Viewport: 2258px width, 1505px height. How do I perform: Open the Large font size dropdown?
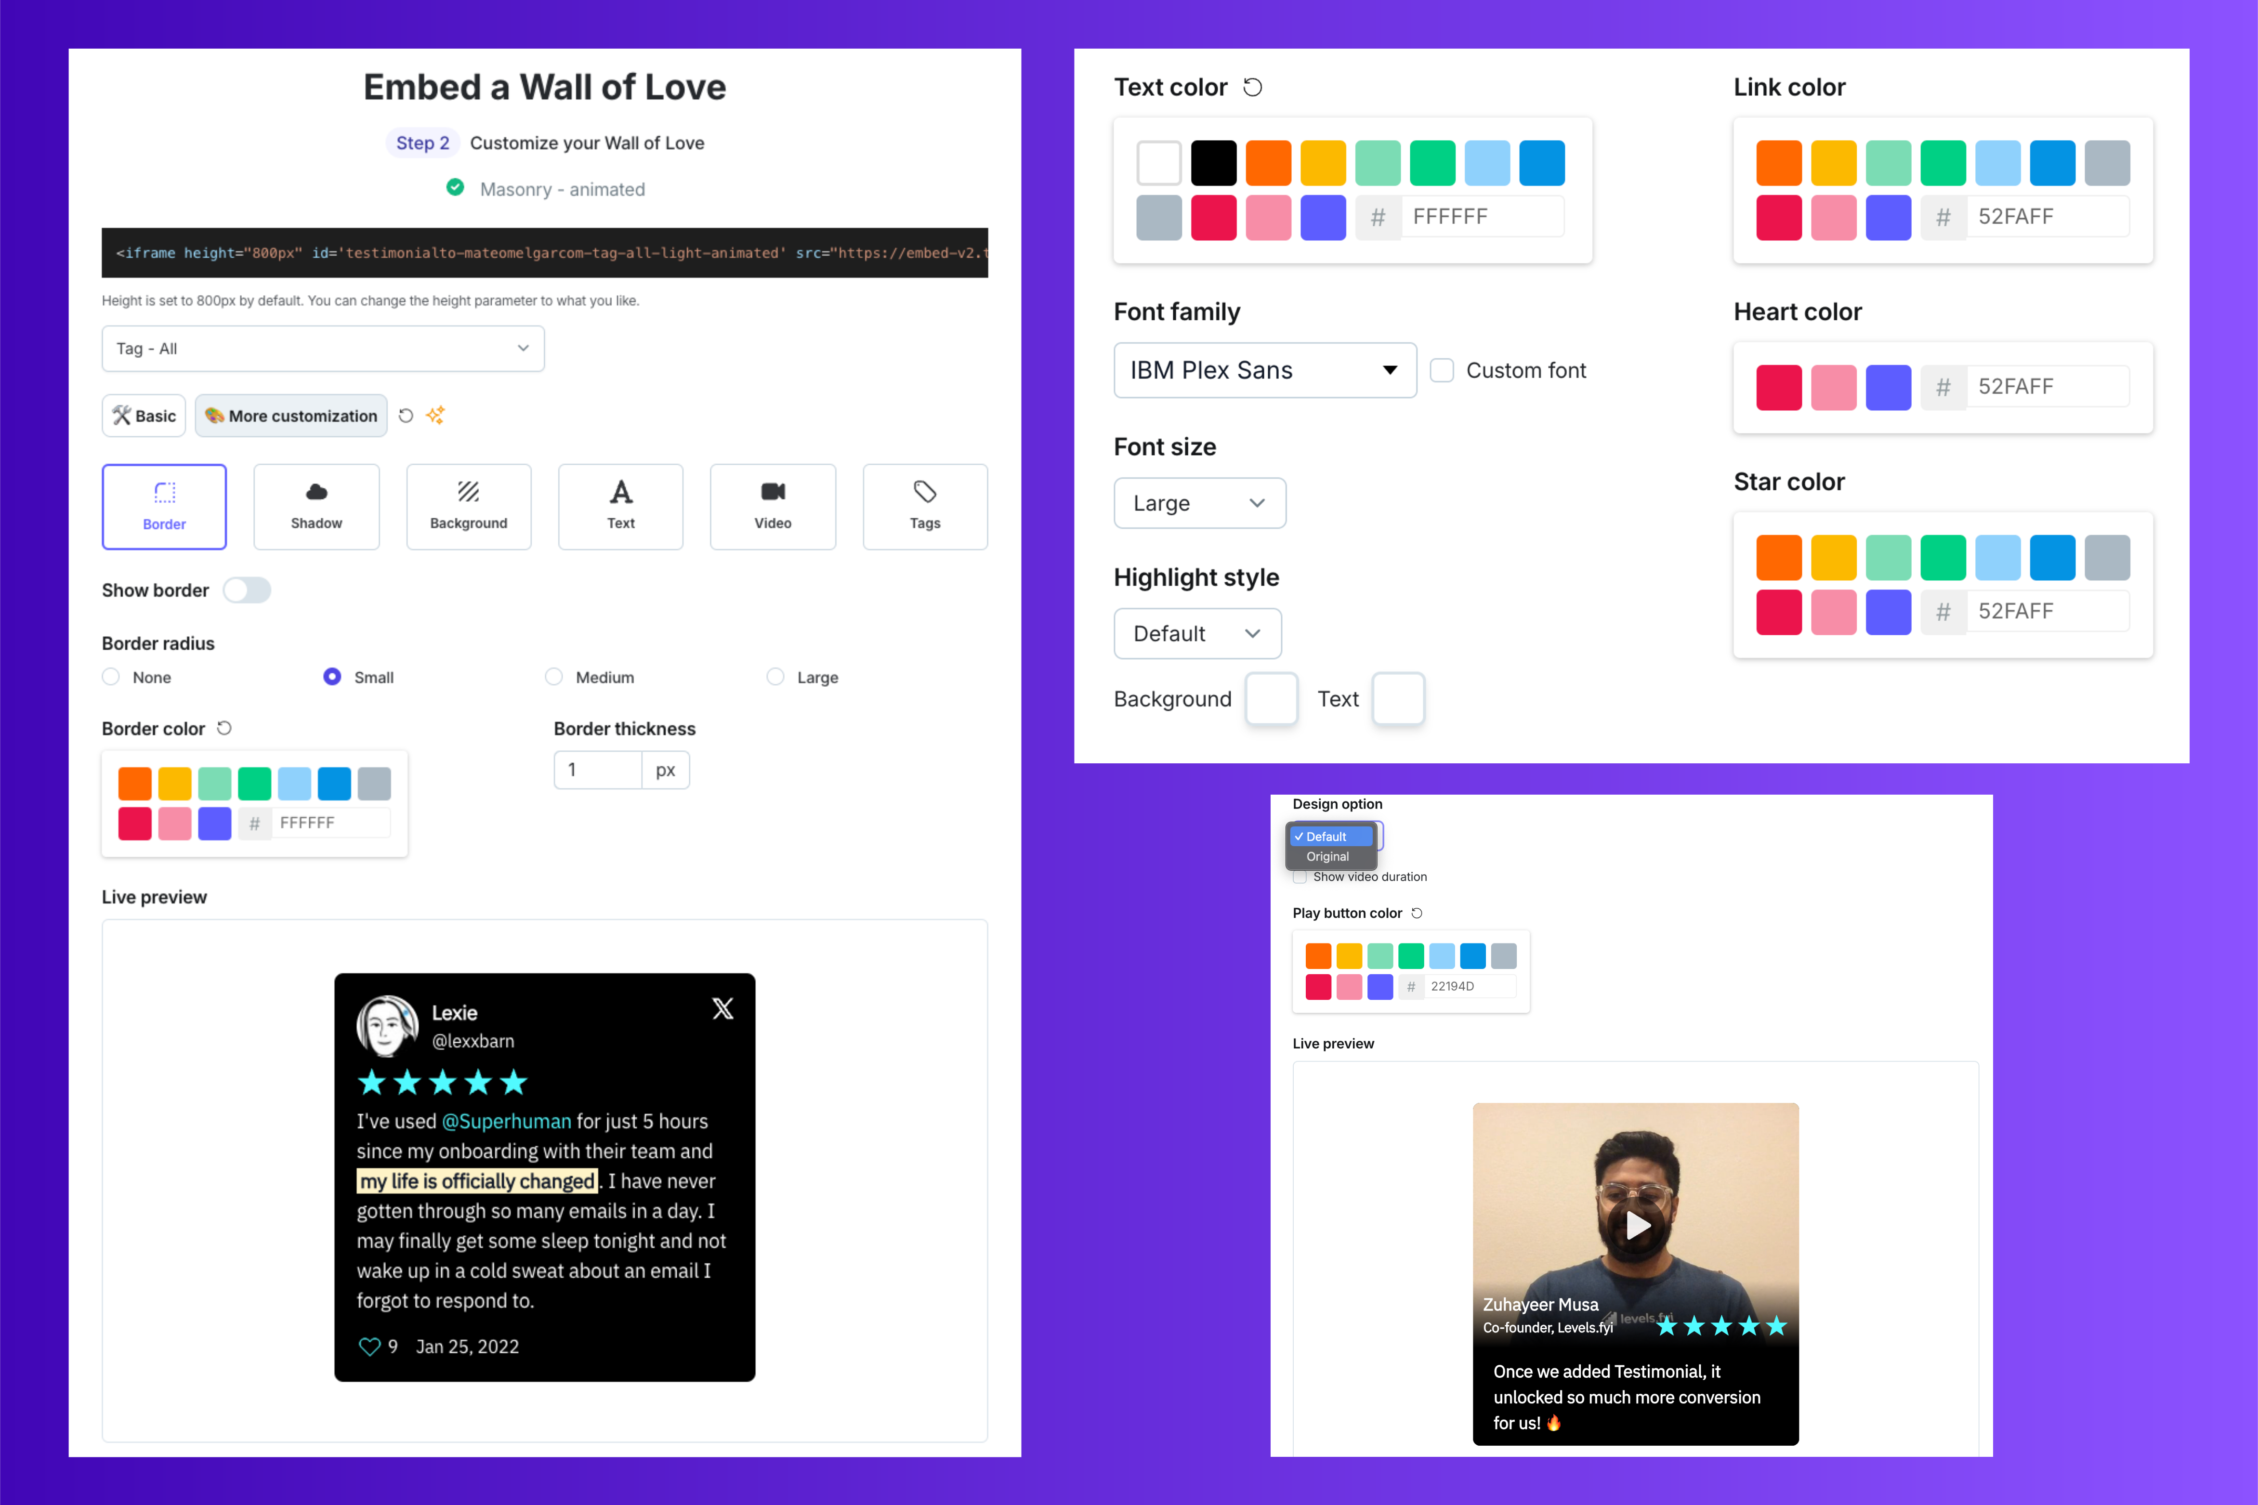(1198, 503)
